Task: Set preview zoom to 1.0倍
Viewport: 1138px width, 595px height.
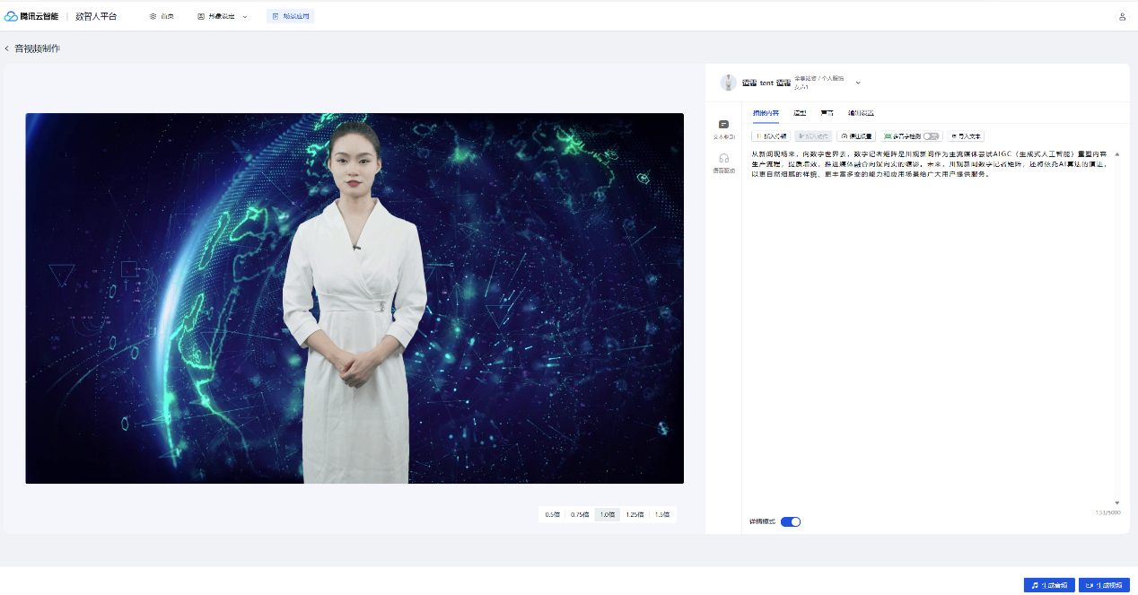Action: coord(608,514)
